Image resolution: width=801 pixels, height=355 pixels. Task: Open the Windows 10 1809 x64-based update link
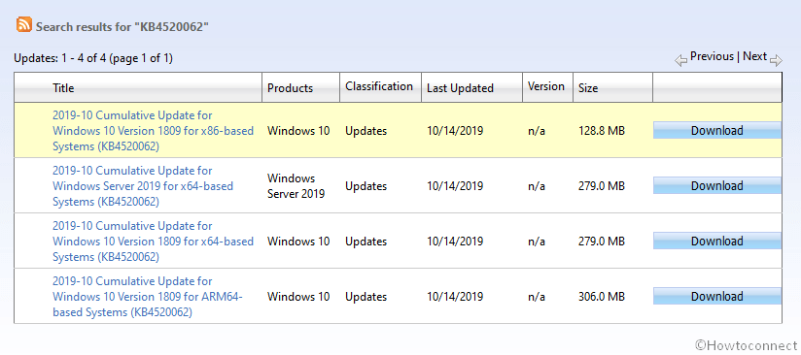[154, 242]
